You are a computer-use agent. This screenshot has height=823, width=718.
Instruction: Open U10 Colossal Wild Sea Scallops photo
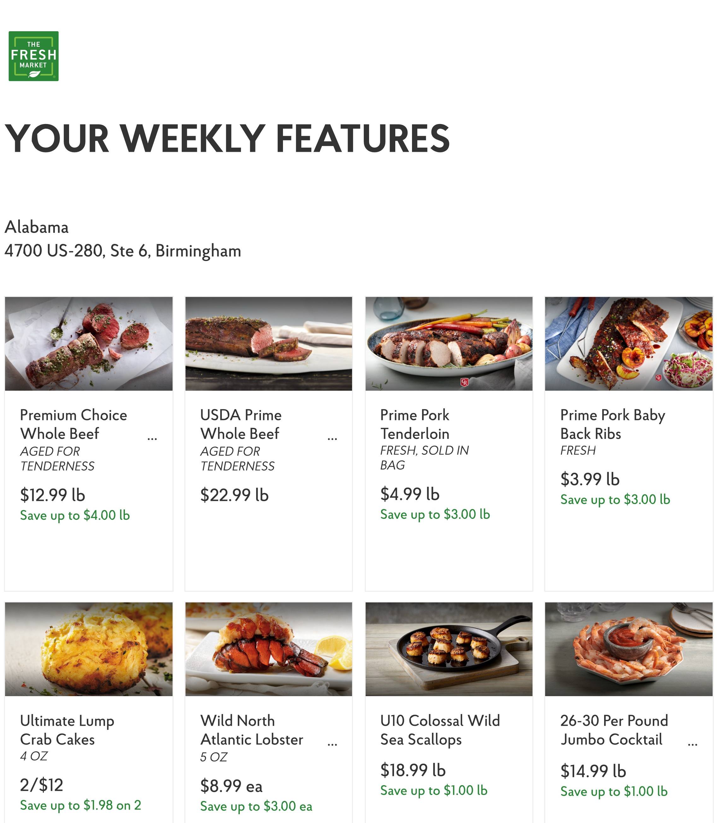click(x=449, y=649)
